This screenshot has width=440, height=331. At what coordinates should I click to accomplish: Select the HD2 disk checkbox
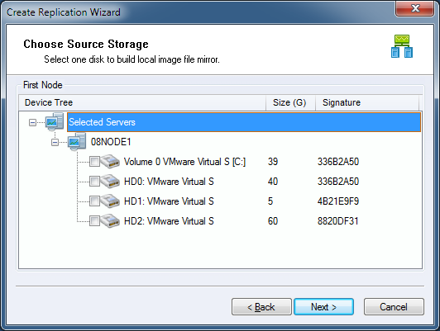coord(94,221)
